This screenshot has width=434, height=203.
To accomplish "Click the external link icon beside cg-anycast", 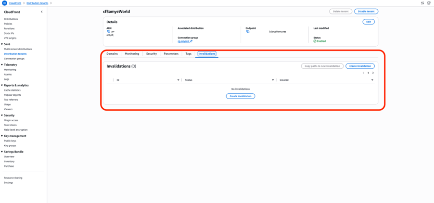I will [x=191, y=41].
